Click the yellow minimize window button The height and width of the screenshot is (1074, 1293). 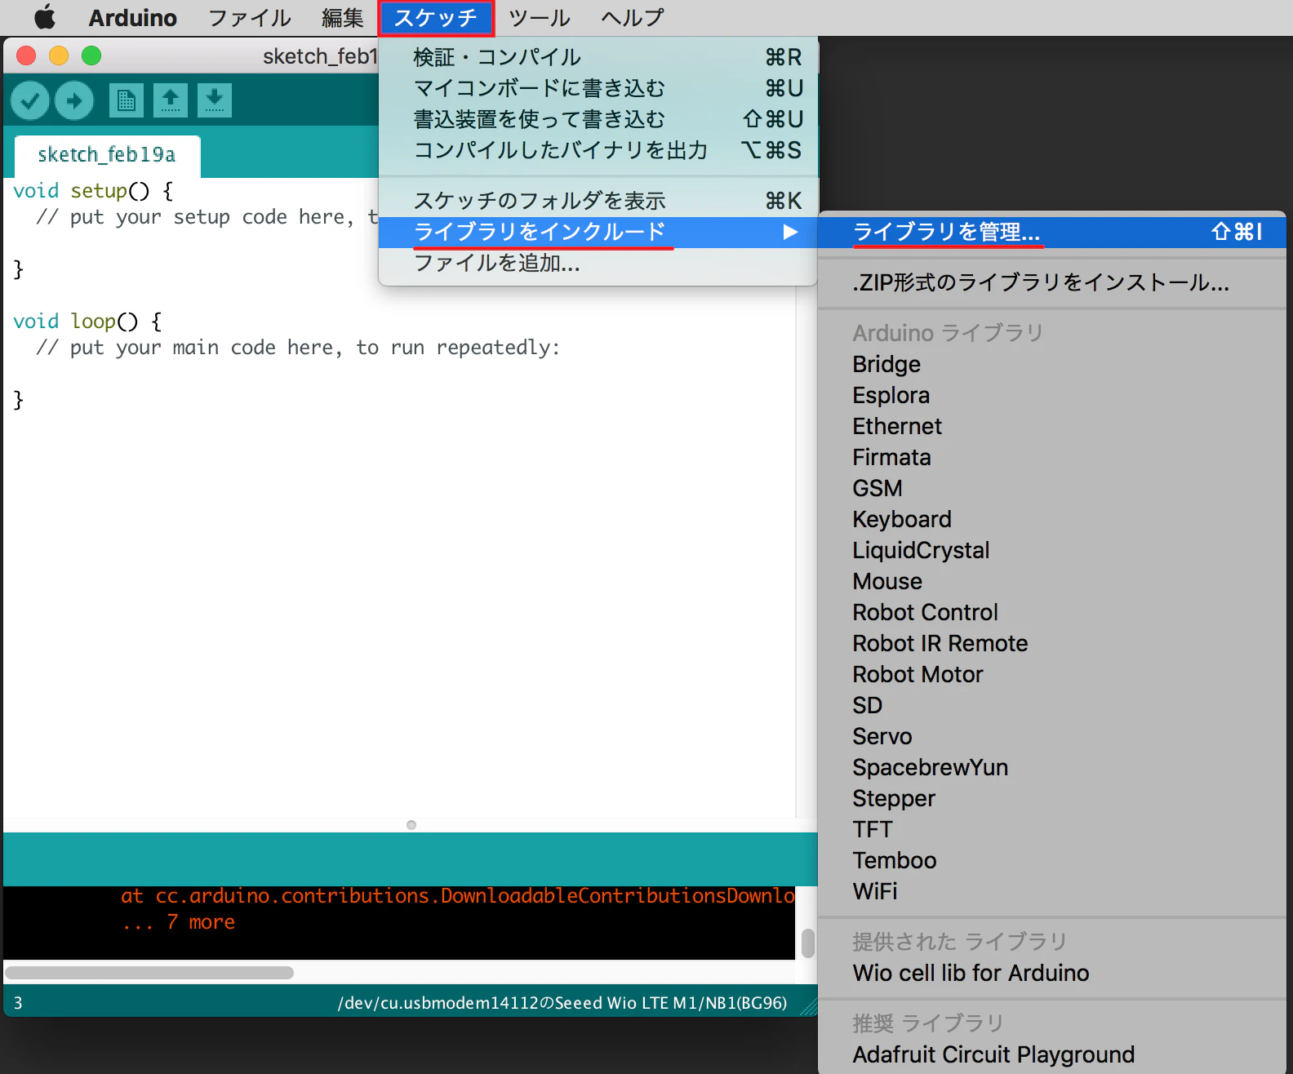(x=59, y=55)
